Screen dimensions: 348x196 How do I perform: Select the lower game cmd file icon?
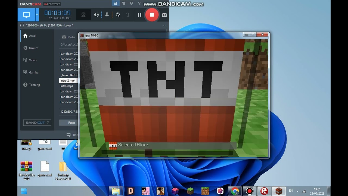[45, 169]
